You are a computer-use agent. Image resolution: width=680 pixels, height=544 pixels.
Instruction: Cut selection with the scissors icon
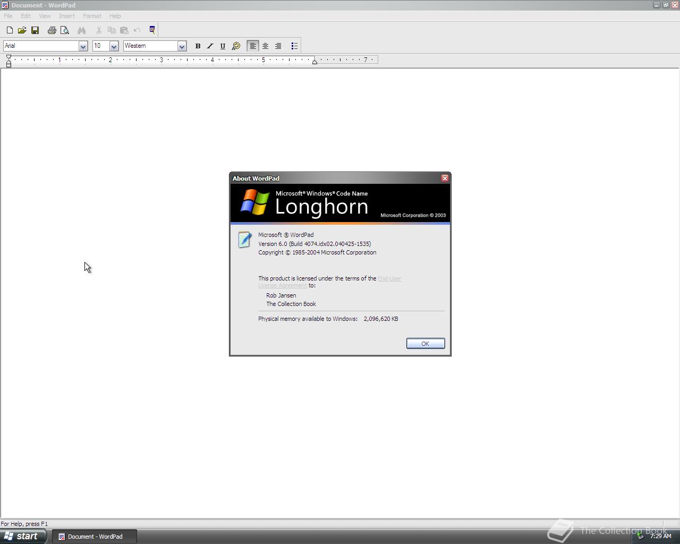(99, 30)
